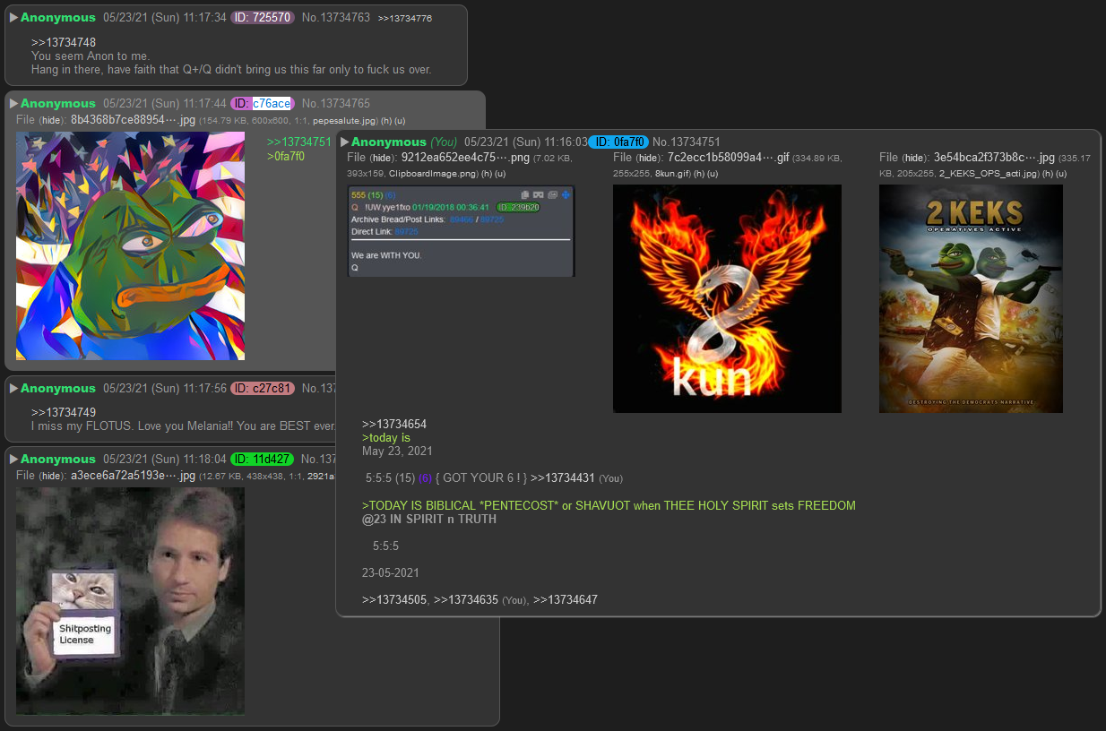Click the 2_KEKS_OPS_acti.jpg original filename

[x=989, y=174]
